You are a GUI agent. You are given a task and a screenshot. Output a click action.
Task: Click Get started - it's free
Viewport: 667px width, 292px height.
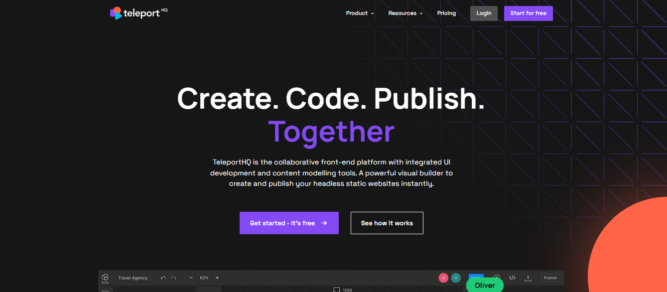coord(289,223)
